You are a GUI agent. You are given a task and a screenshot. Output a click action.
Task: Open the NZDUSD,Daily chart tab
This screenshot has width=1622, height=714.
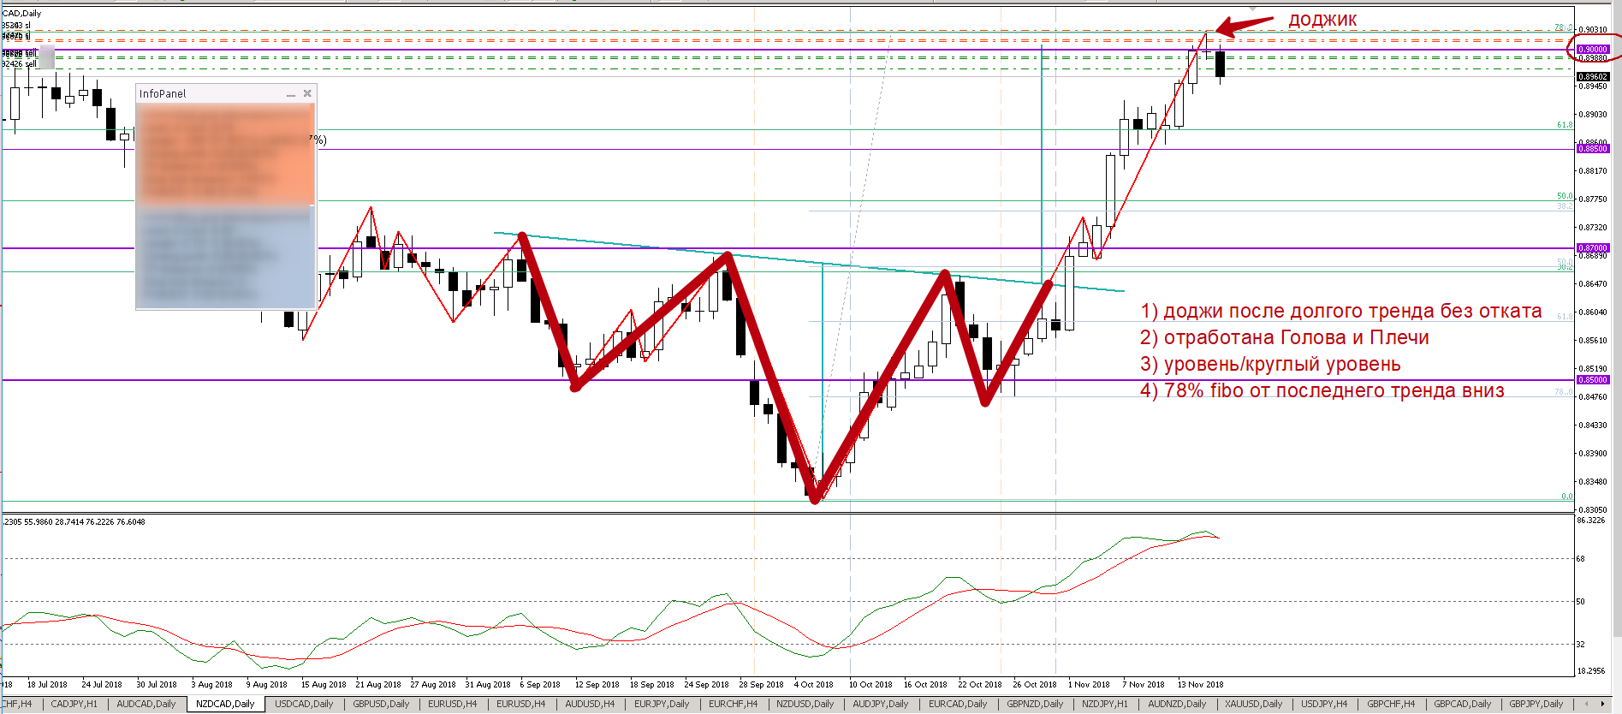(x=805, y=705)
